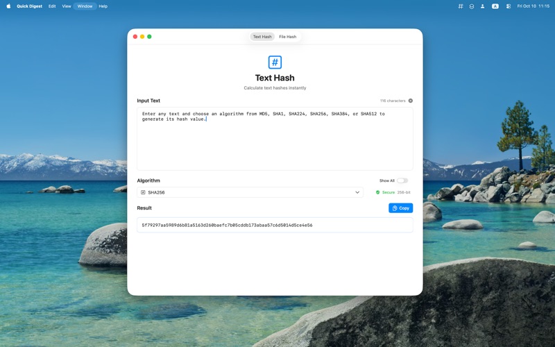Click the Input Text label
This screenshot has width=555, height=347.
click(x=148, y=101)
